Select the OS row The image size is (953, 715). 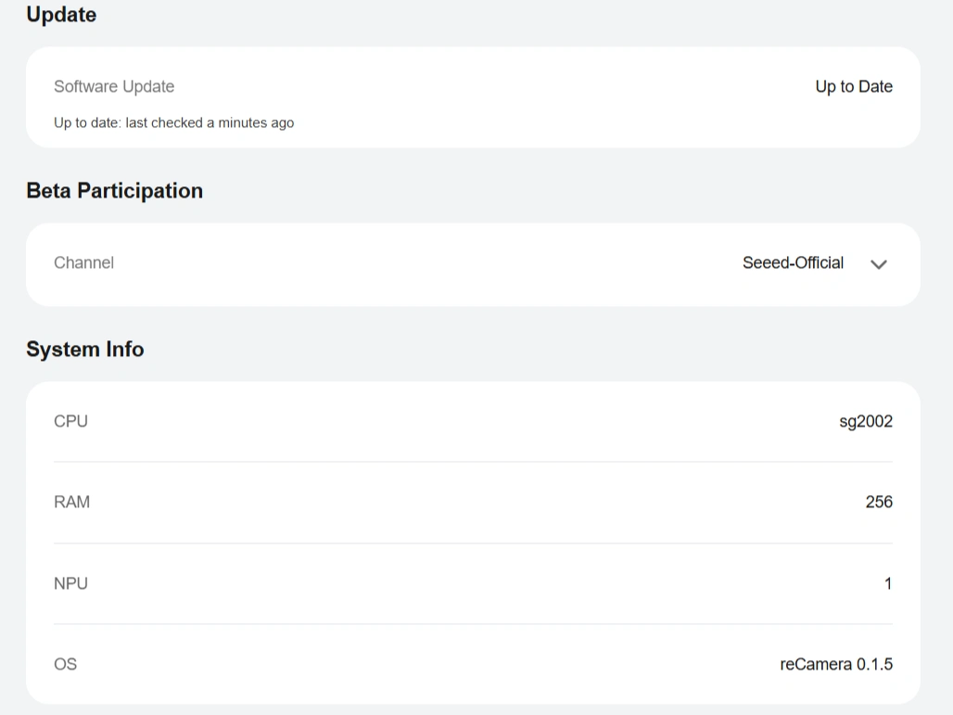[x=66, y=664]
